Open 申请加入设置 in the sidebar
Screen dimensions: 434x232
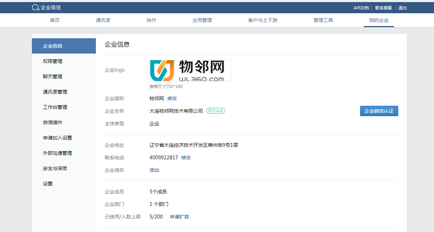tap(64, 138)
